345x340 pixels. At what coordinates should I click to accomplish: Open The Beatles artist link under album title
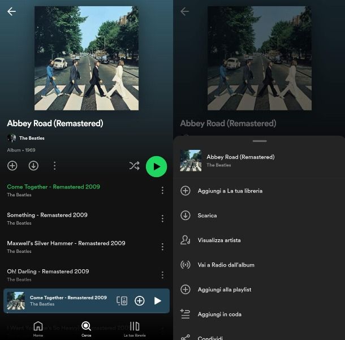pyautogui.click(x=32, y=138)
